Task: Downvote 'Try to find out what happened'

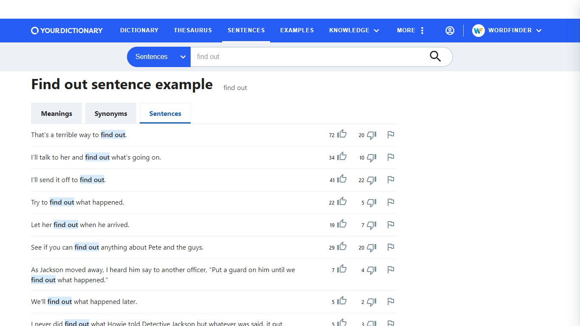Action: click(372, 203)
